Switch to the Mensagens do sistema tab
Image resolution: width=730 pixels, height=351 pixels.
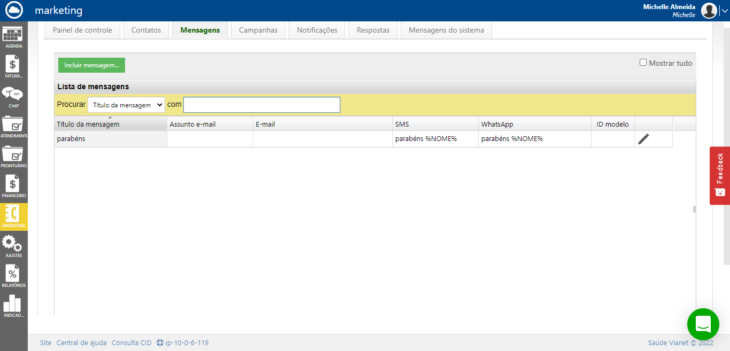pyautogui.click(x=446, y=30)
